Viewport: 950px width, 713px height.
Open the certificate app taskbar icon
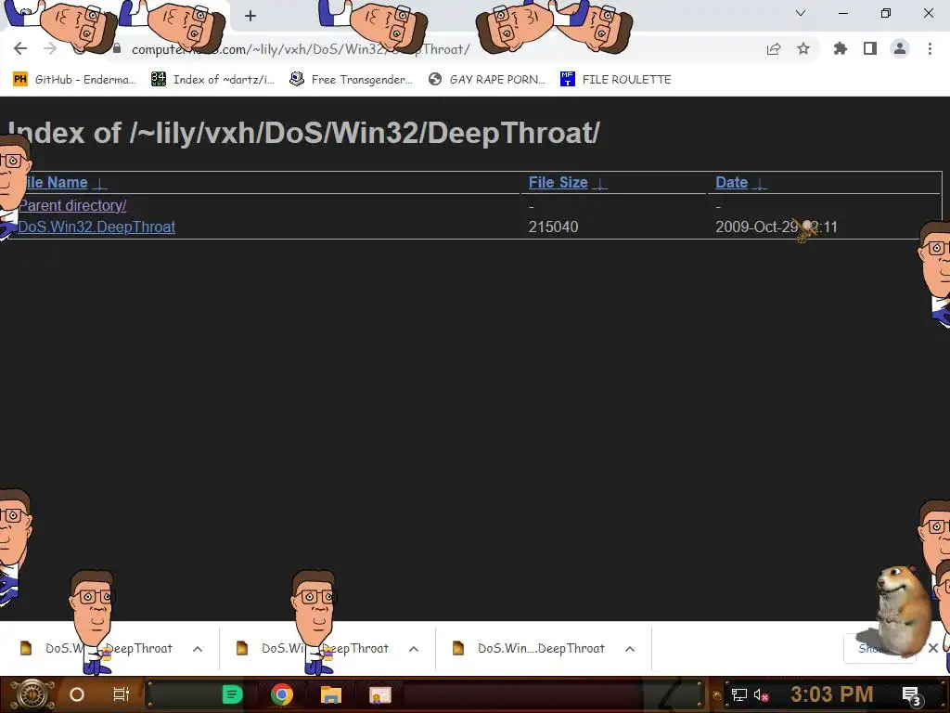click(379, 694)
